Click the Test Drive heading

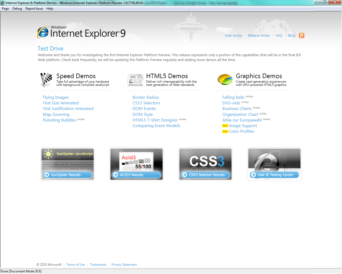(50, 48)
